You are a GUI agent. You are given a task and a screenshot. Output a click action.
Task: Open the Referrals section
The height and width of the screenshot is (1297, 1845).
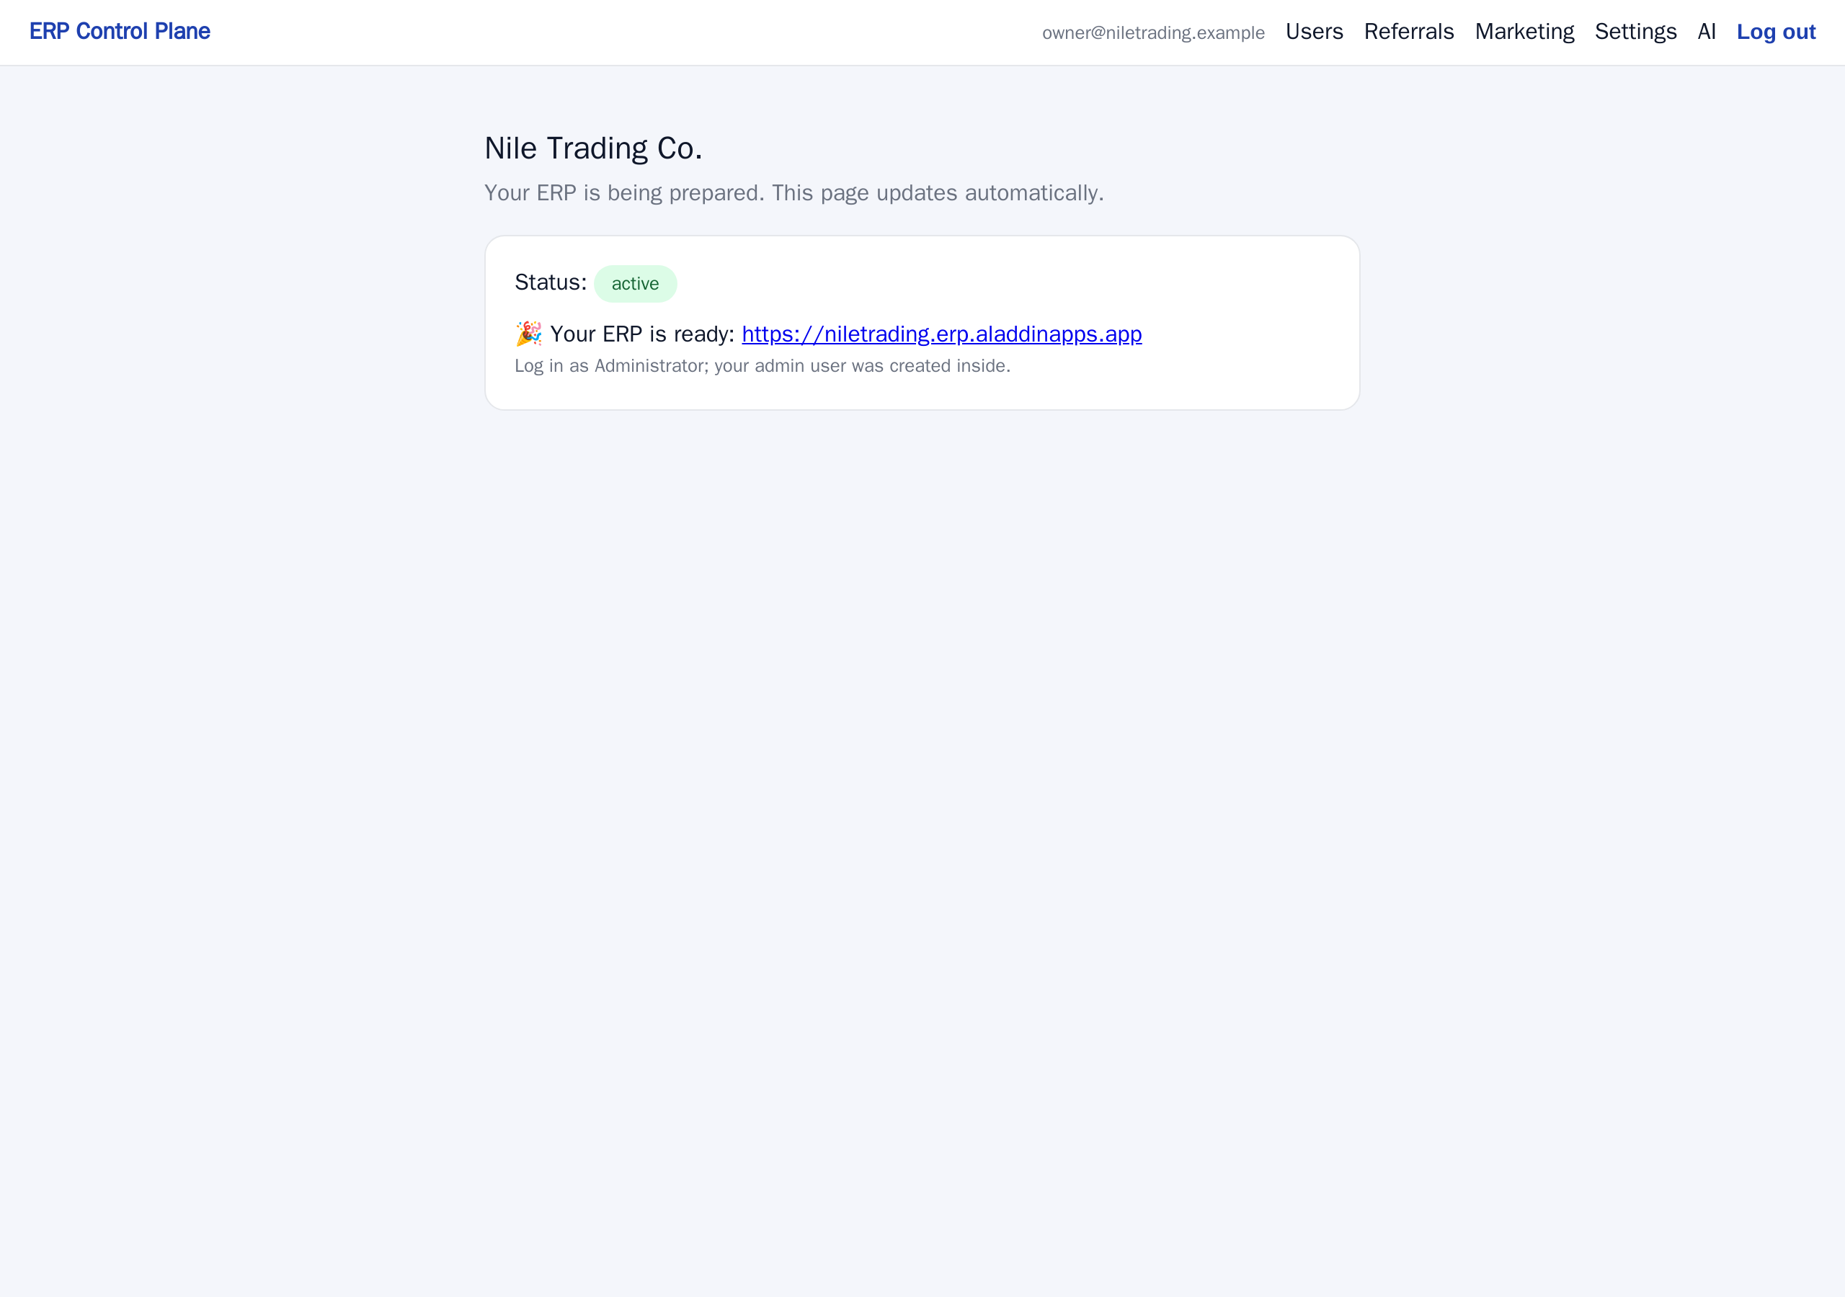[x=1409, y=31]
